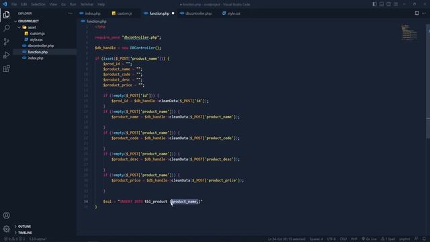This screenshot has width=430, height=242.
Task: Click unsaved dot on function.php tab
Action: [173, 13]
